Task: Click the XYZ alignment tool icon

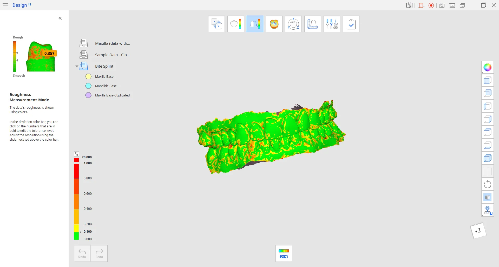Action: (x=293, y=24)
